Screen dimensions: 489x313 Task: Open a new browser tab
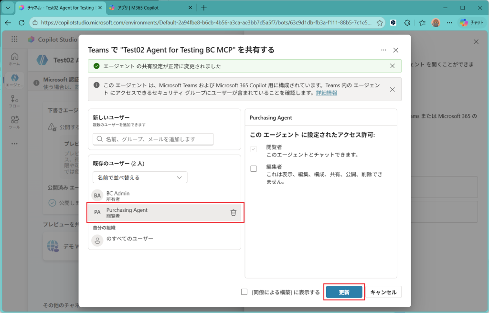(204, 8)
